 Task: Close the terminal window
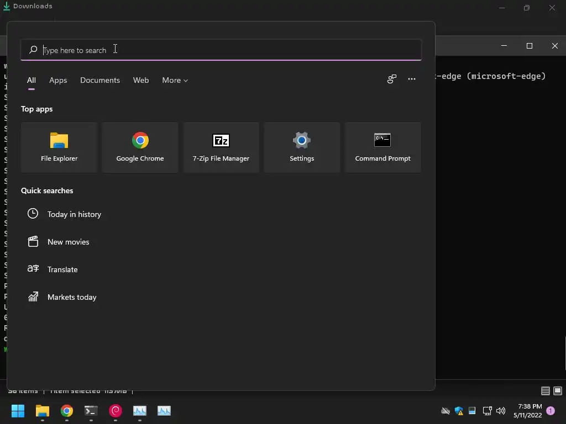(x=555, y=46)
